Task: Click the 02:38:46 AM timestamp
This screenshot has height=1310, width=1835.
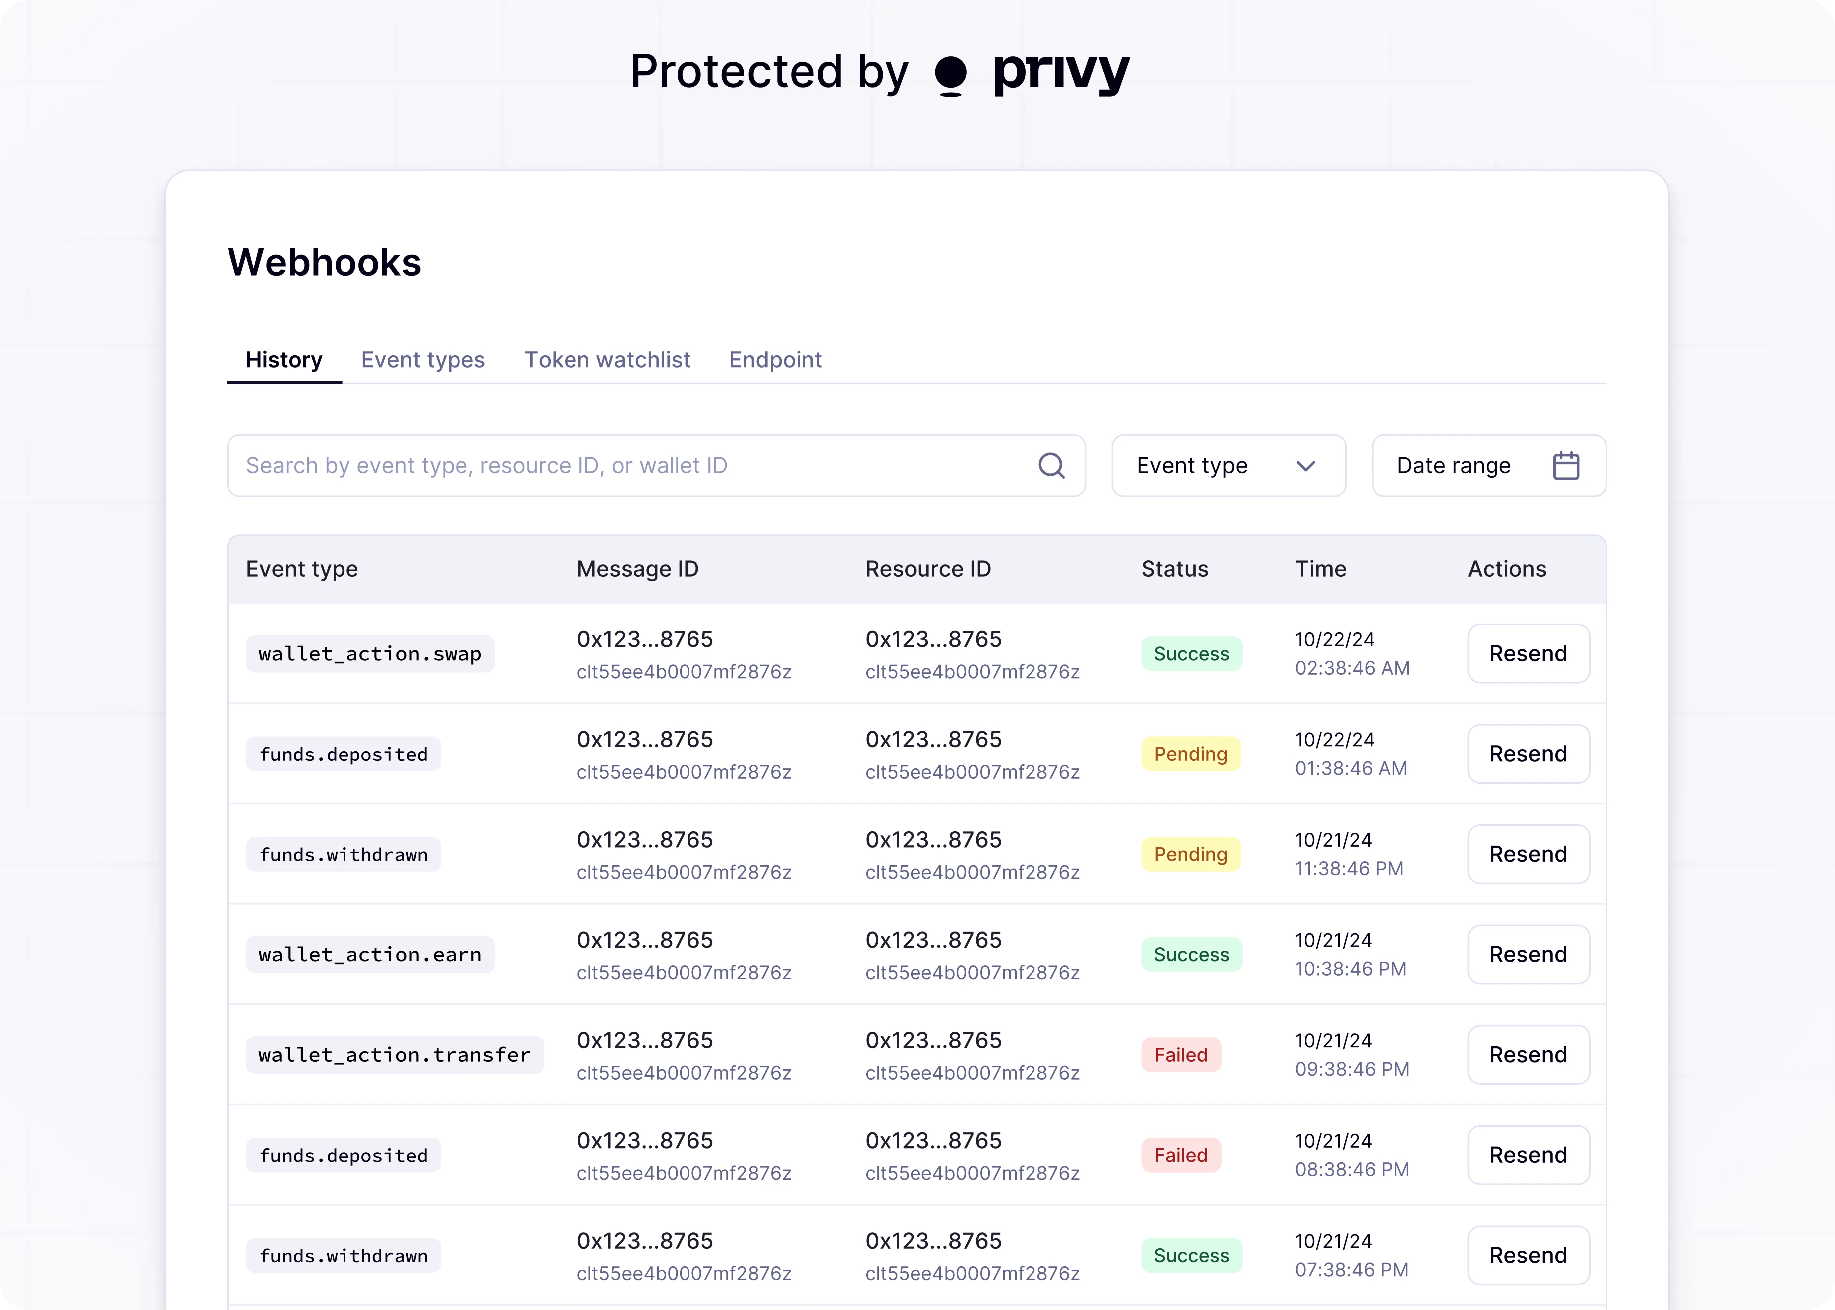Action: pos(1353,668)
